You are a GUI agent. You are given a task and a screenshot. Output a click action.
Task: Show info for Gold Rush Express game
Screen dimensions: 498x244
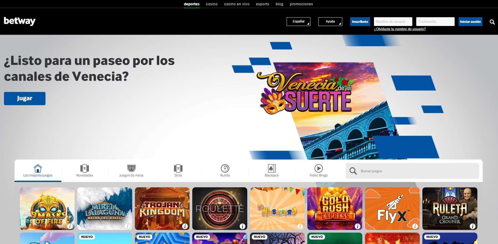tap(358, 226)
